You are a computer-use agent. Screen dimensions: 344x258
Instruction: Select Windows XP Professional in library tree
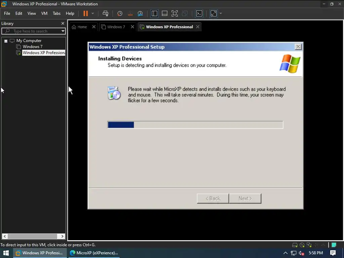pos(44,53)
